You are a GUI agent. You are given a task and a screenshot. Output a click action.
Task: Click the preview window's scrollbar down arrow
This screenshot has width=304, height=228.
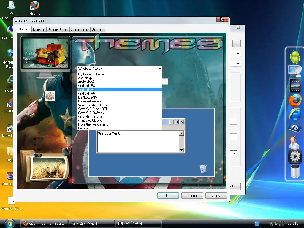click(x=181, y=150)
